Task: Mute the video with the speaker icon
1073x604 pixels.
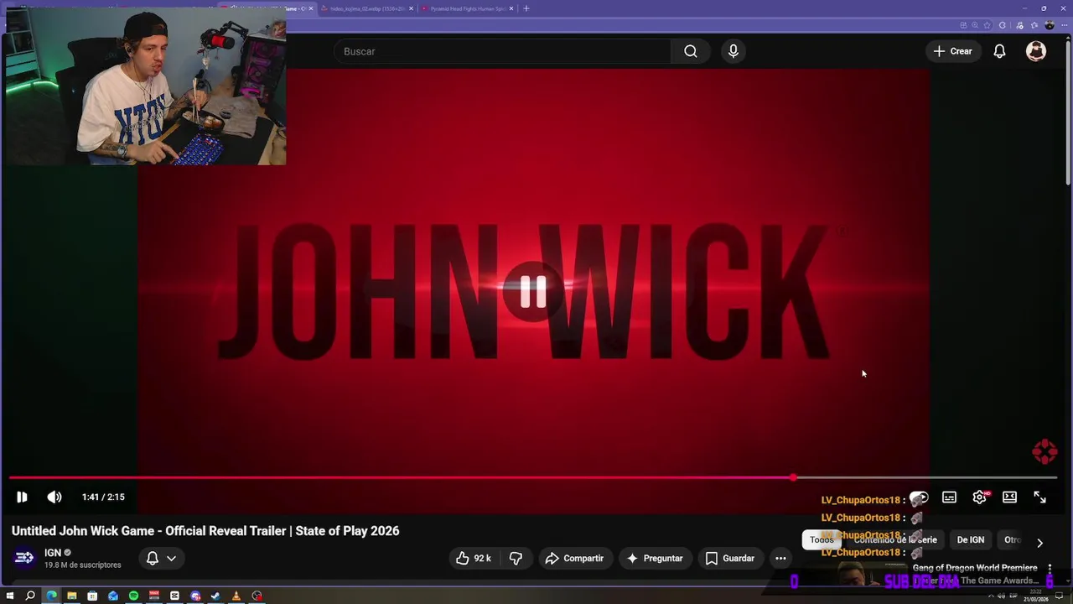Action: click(x=54, y=497)
